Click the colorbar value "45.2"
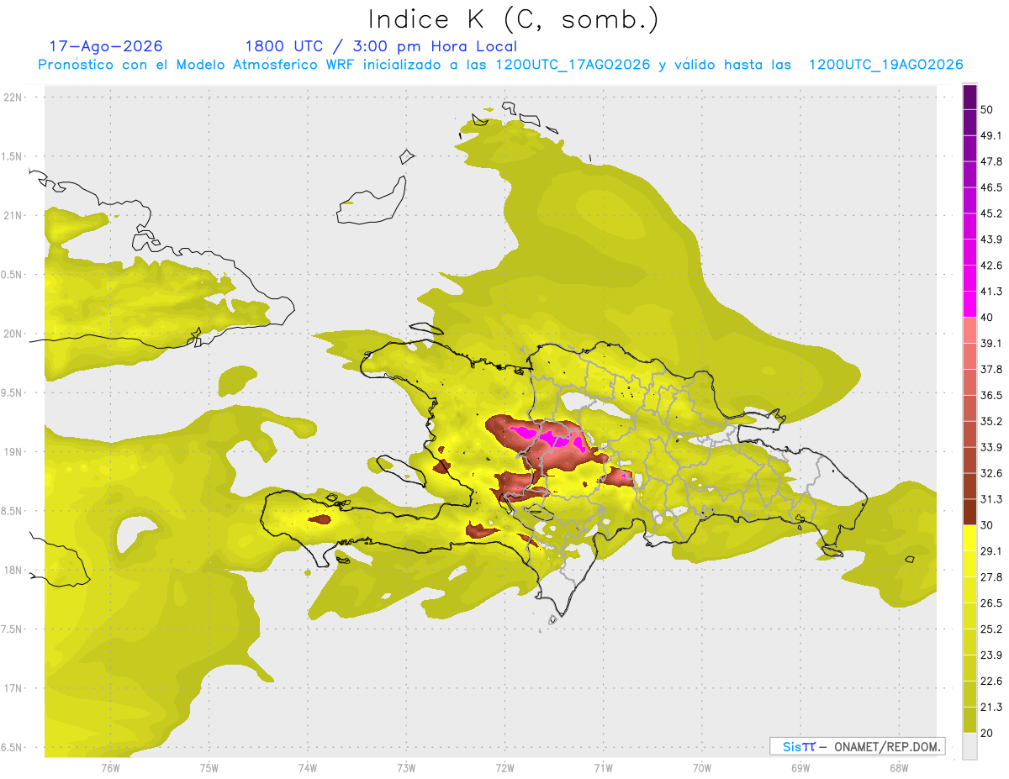Viewport: 1009px width, 779px height. click(991, 213)
